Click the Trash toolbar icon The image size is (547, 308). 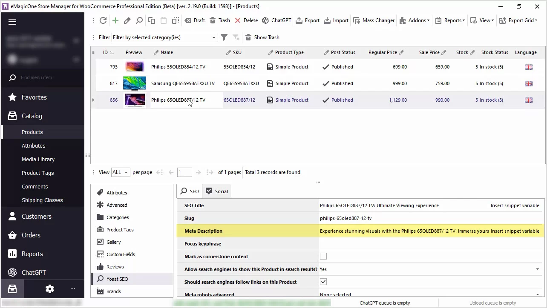[220, 20]
